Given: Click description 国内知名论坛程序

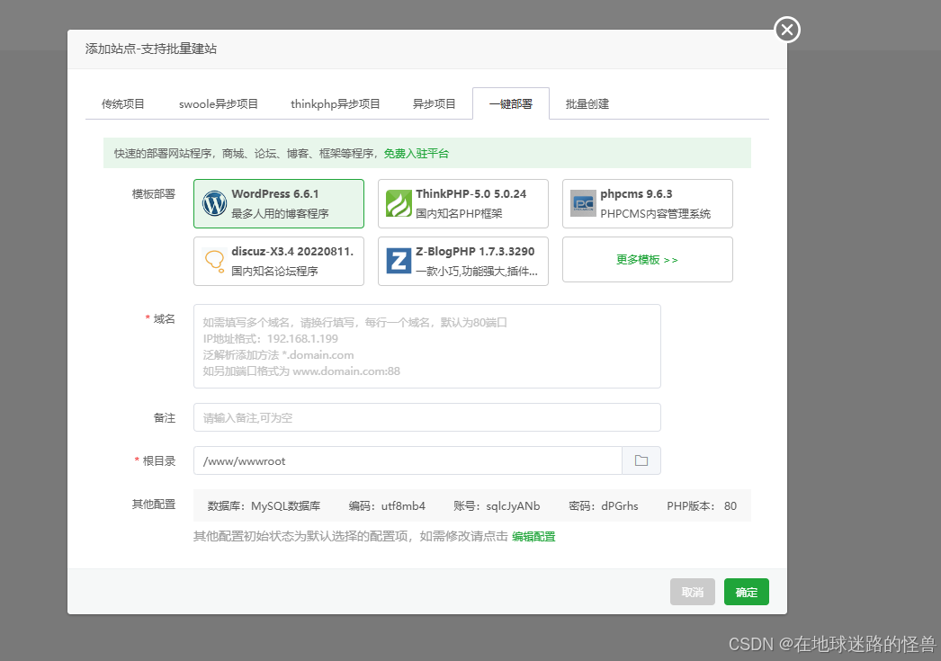Looking at the screenshot, I should (275, 271).
